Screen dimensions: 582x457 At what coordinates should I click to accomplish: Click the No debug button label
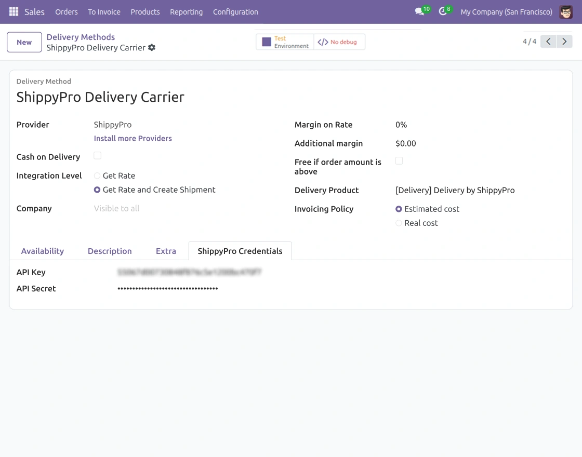(x=343, y=42)
